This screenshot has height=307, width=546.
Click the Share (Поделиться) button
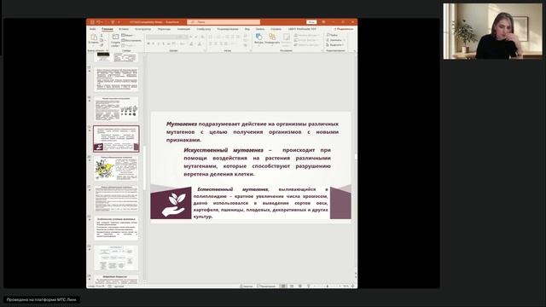coord(344,29)
